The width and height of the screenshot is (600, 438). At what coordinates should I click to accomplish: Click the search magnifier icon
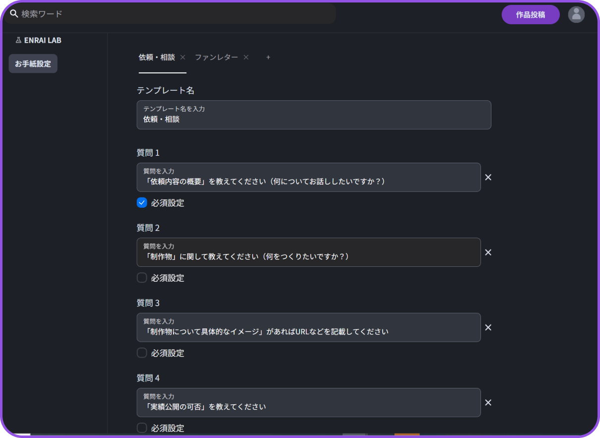point(14,14)
